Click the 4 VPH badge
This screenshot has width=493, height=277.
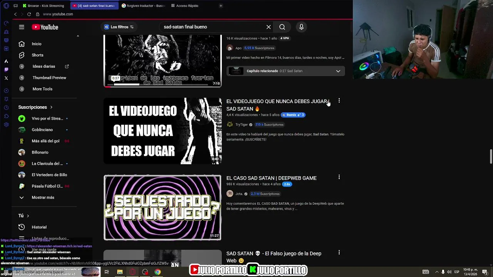pos(285,38)
